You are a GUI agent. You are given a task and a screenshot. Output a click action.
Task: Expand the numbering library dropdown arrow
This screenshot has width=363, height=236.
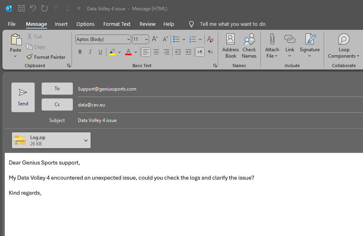(200, 39)
